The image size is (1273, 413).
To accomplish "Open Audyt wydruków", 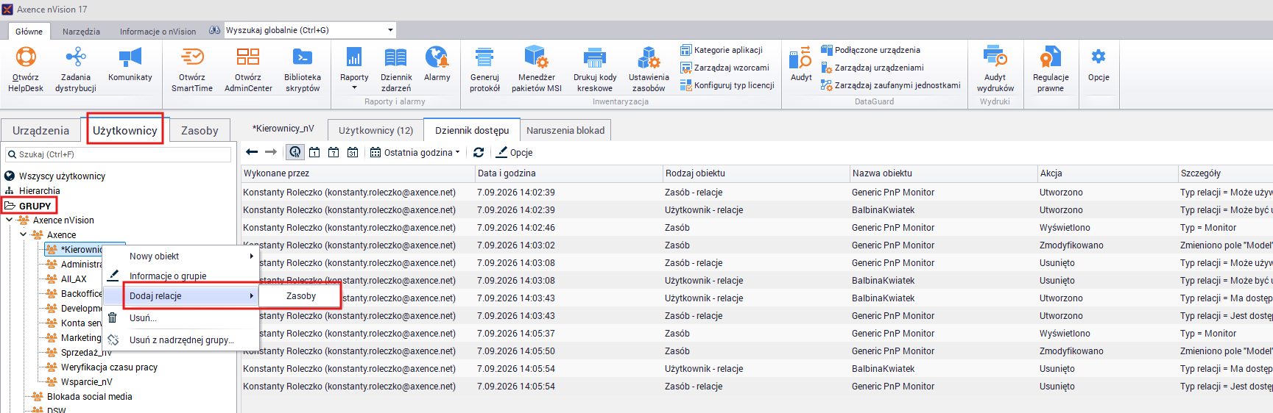I will (x=995, y=69).
